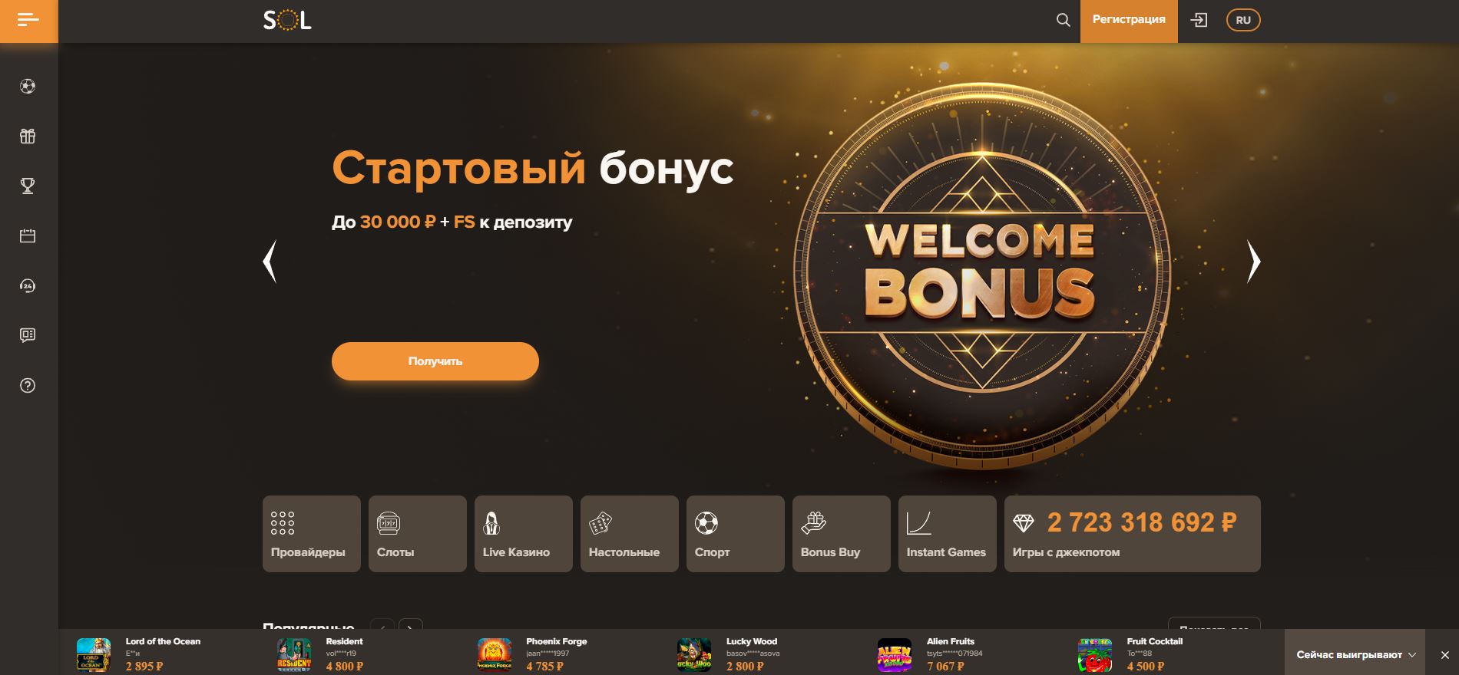Open the hamburger menu in orange corner
The width and height of the screenshot is (1459, 675).
pyautogui.click(x=28, y=21)
